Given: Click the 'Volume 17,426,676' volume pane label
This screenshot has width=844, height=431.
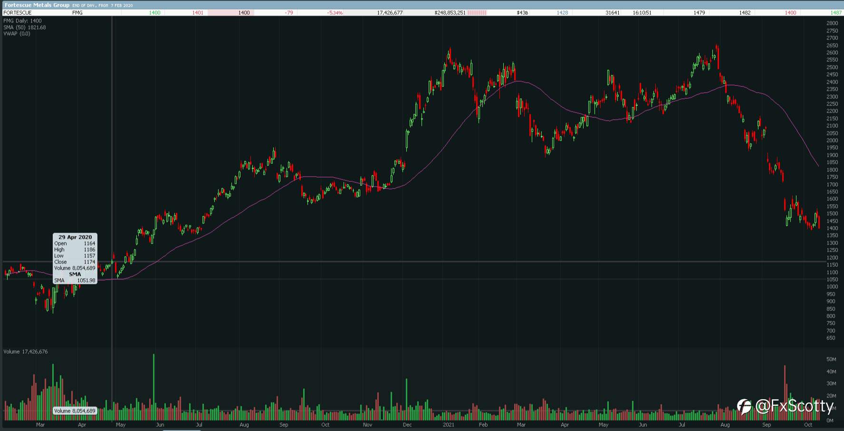Looking at the screenshot, I should pyautogui.click(x=26, y=352).
